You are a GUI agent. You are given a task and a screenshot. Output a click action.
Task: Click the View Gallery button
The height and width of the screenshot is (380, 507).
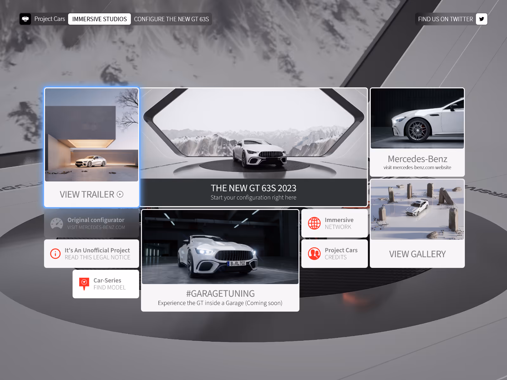(x=417, y=254)
